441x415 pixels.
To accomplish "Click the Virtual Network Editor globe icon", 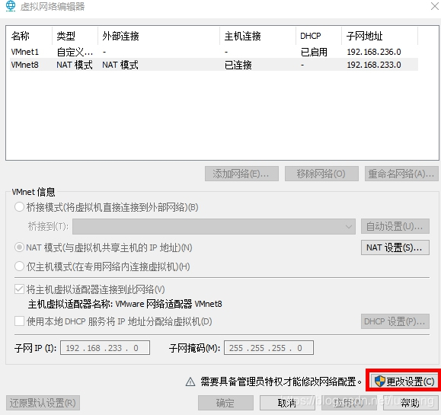I will point(11,6).
